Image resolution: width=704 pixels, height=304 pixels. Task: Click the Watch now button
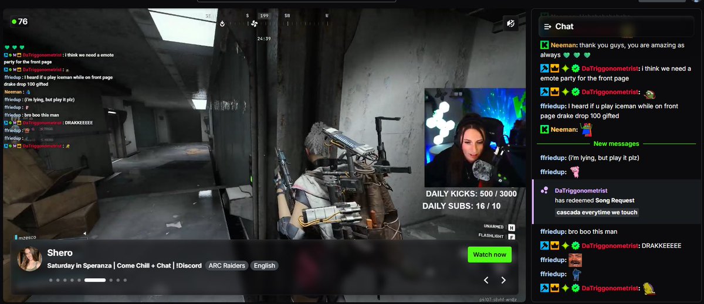[490, 255]
